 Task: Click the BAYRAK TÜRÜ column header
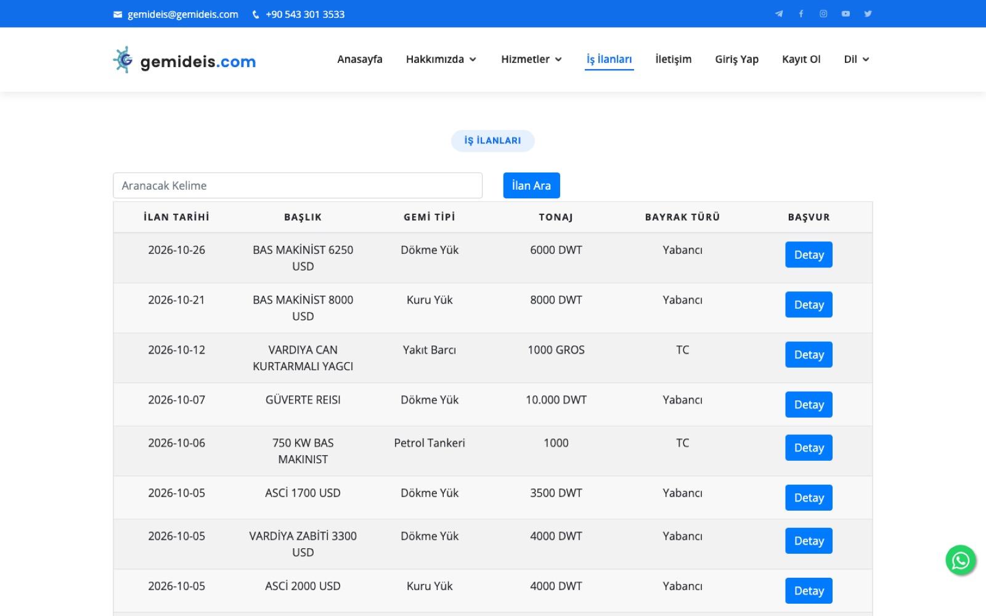(682, 217)
